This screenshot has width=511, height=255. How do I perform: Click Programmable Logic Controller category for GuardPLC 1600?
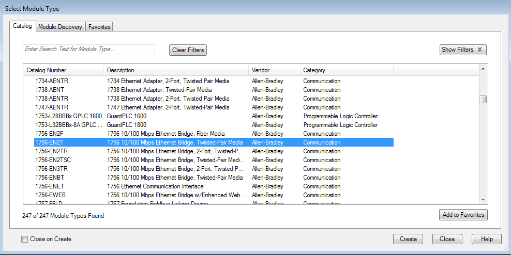(x=340, y=116)
